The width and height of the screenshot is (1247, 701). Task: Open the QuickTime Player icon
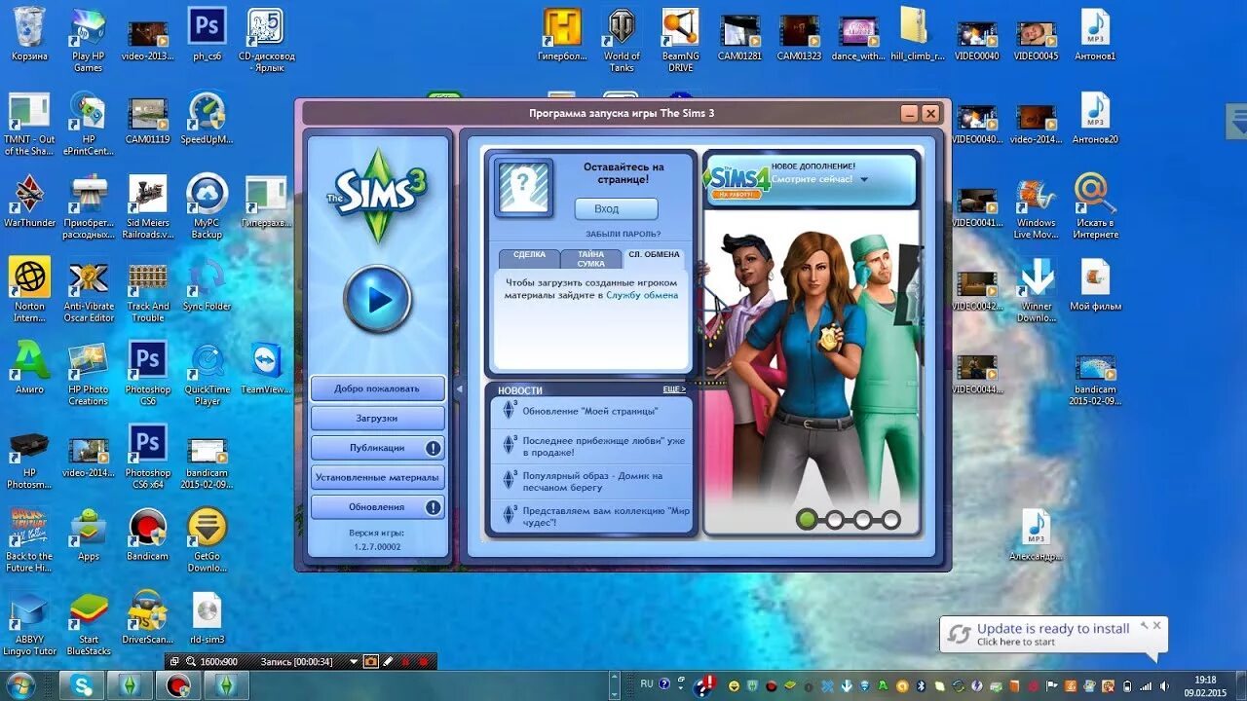207,373
